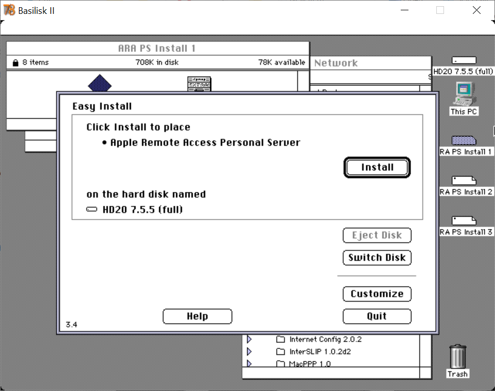Click the Network window title
Screen dimensions: 495x391
336,63
